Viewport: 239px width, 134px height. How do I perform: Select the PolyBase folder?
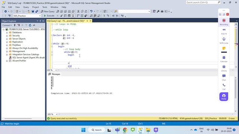click(16, 45)
